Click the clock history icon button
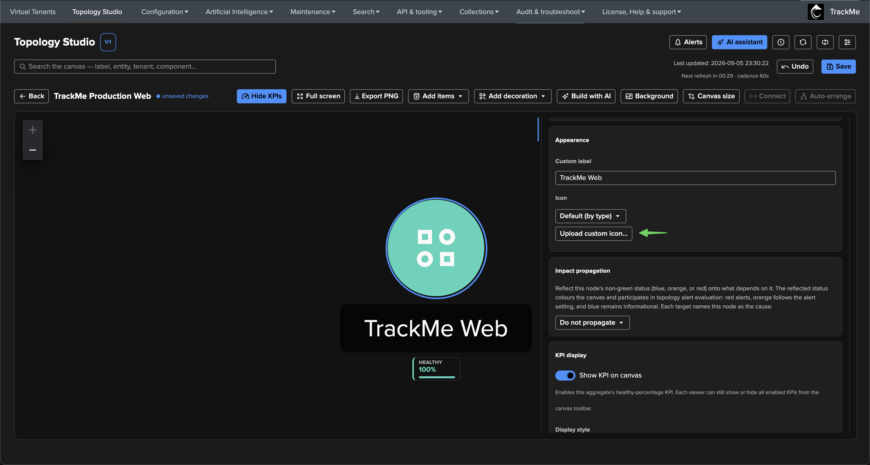This screenshot has height=465, width=870. point(780,42)
